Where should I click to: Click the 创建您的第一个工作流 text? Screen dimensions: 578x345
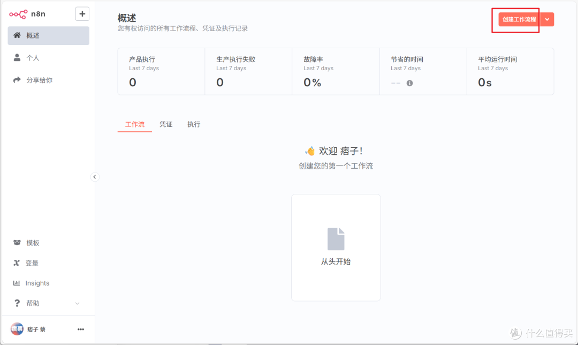coord(336,166)
